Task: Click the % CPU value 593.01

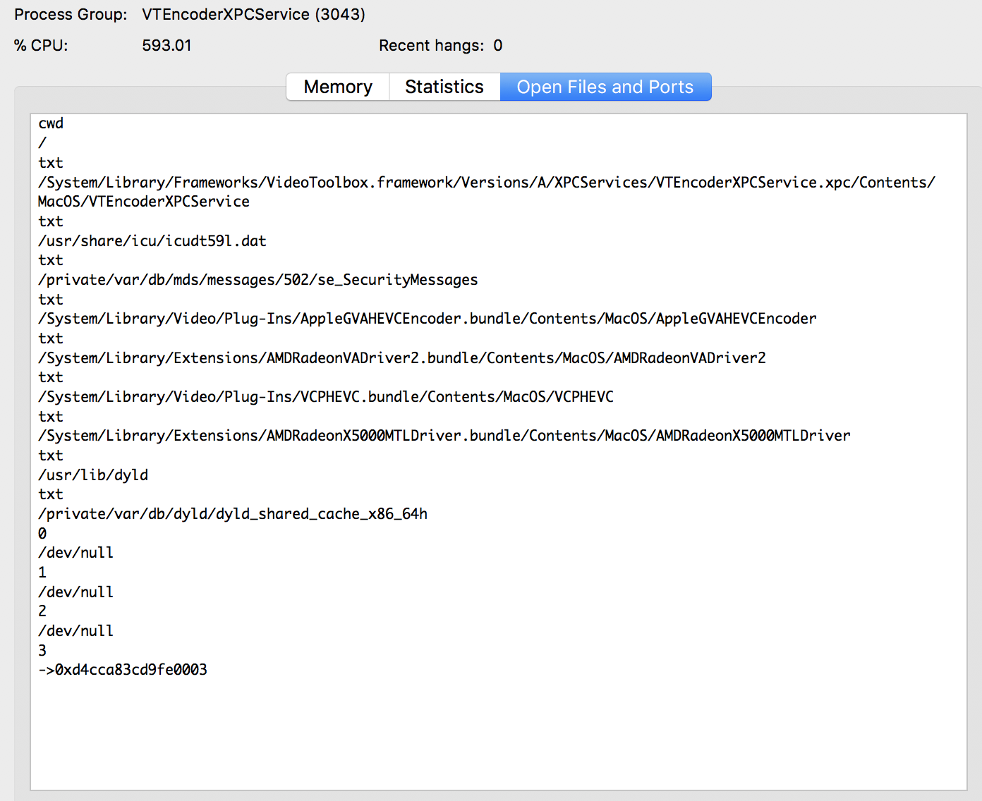Action: tap(166, 45)
